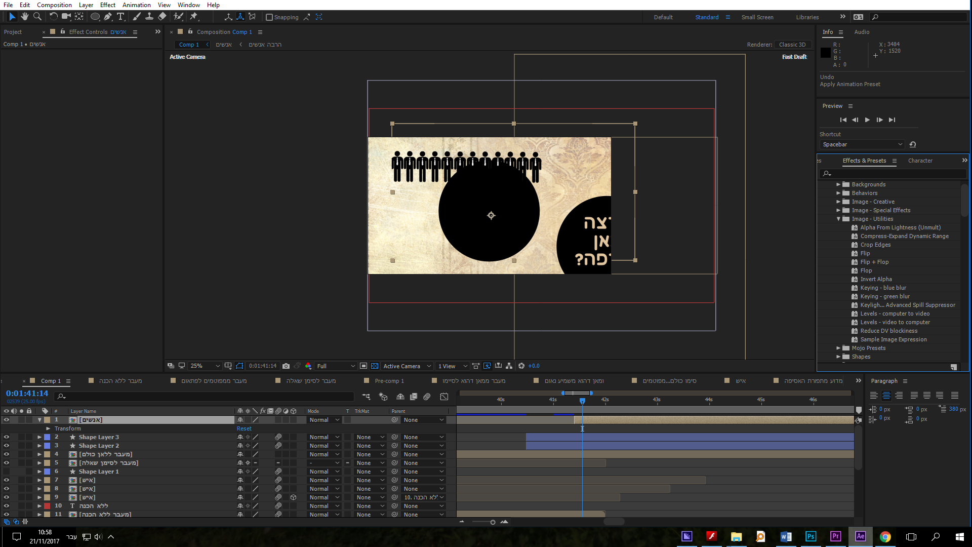
Task: Enable the Snapping checkbox
Action: pyautogui.click(x=269, y=17)
